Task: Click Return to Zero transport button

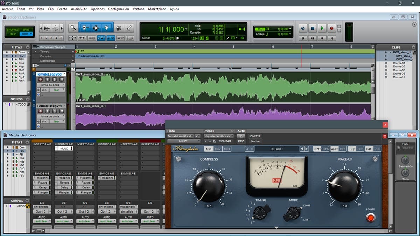Action: [x=303, y=38]
